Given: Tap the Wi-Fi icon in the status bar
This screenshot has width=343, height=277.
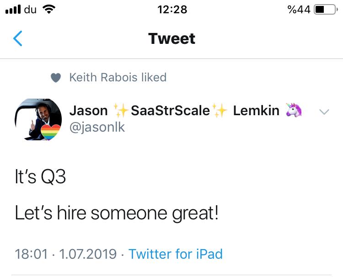Looking at the screenshot, I should 48,10.
